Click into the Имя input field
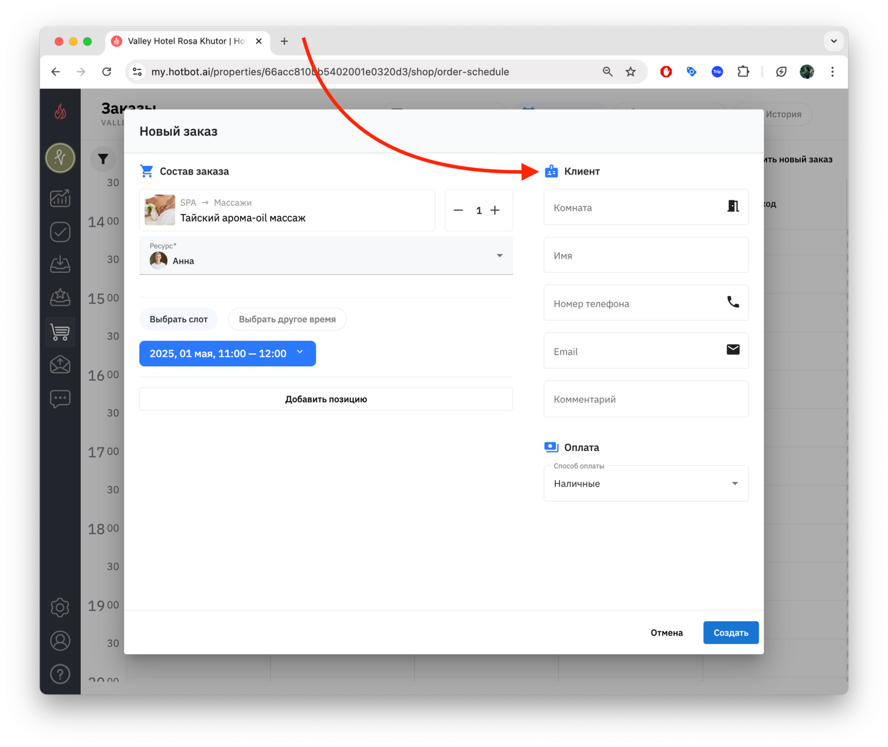Image resolution: width=888 pixels, height=747 pixels. 646,255
